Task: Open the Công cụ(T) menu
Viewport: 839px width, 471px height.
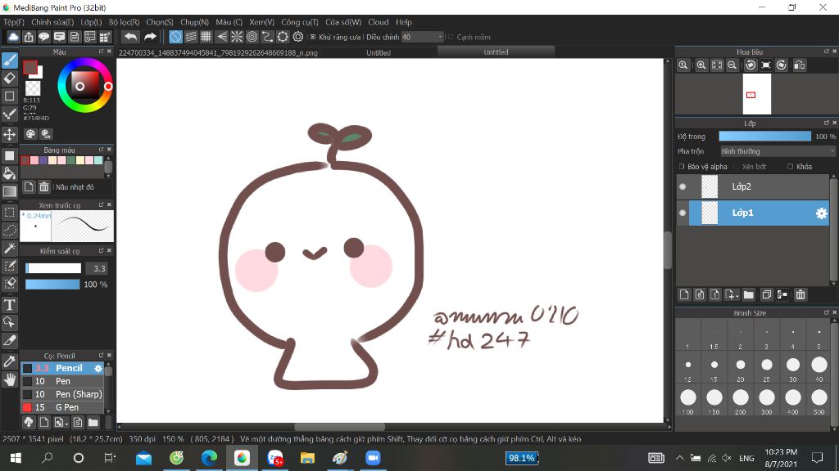Action: tap(300, 22)
